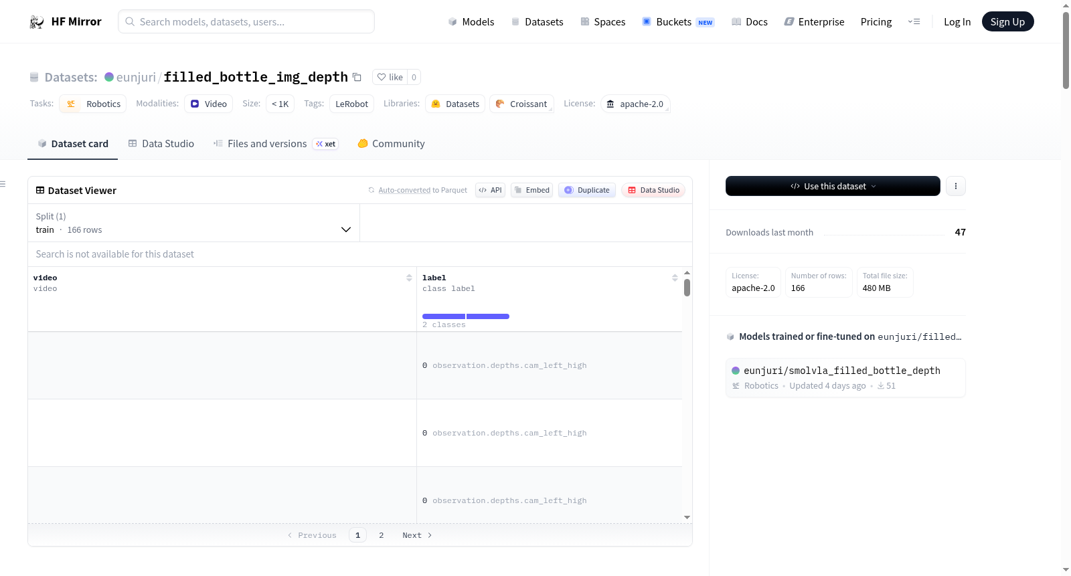Viewport: 1071px width, 576px height.
Task: Click the xet badge on Files tab
Action: [x=325, y=144]
